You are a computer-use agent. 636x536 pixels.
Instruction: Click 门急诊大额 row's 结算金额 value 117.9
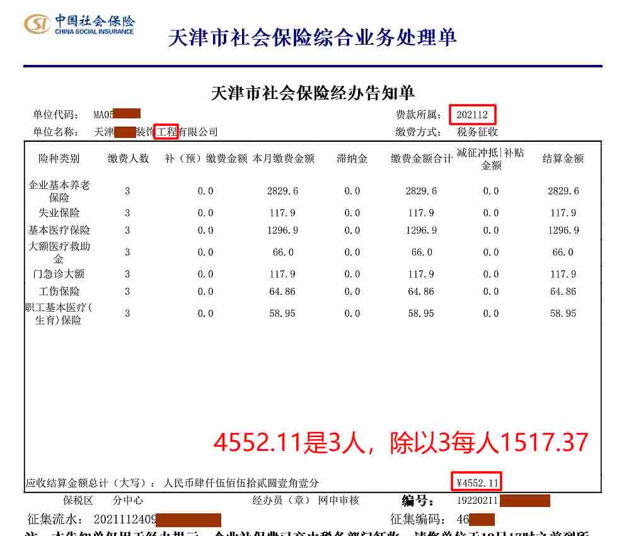pos(564,274)
